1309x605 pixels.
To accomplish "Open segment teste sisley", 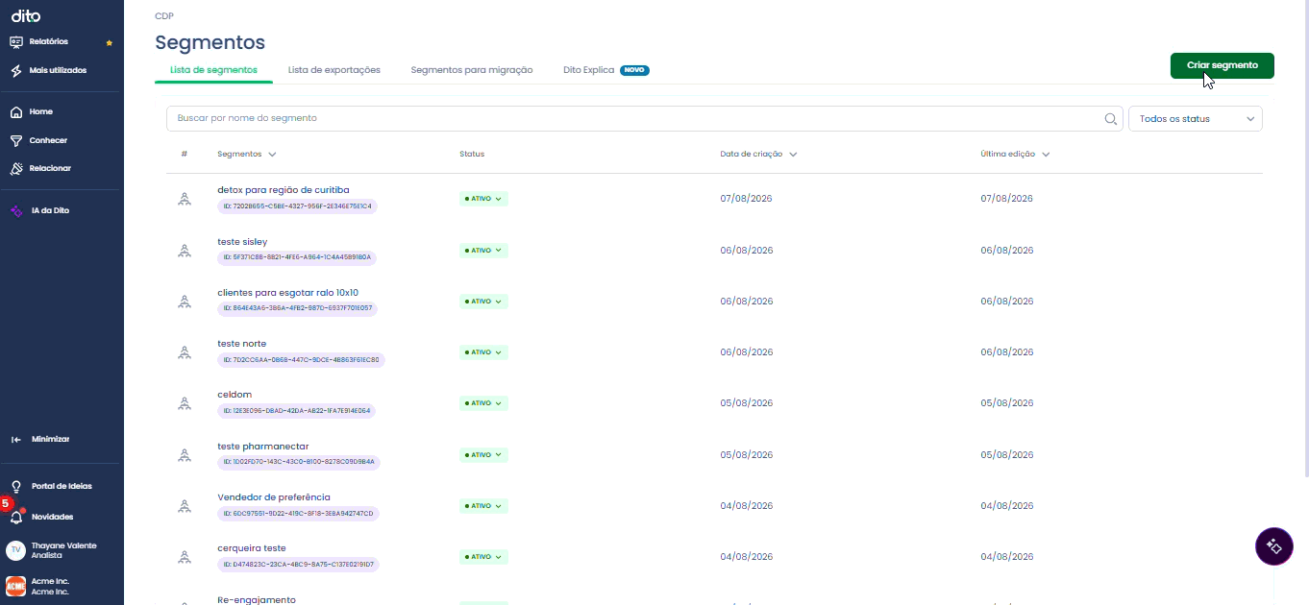I will [x=242, y=242].
